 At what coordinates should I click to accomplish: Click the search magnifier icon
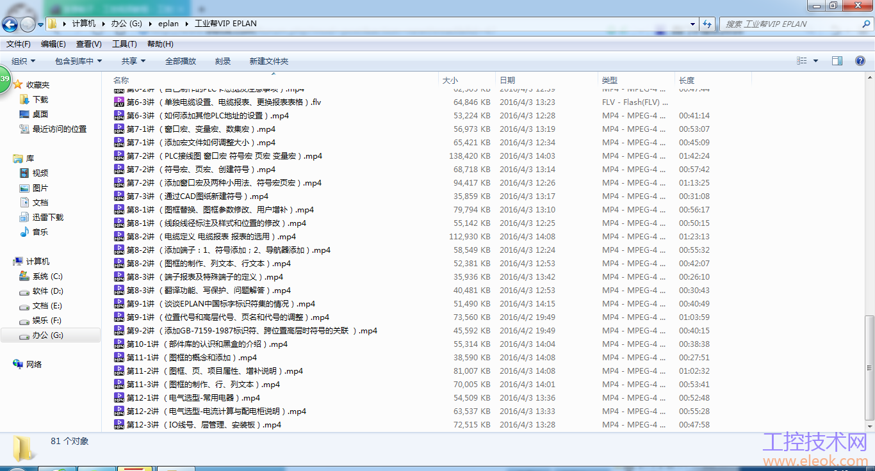click(866, 24)
